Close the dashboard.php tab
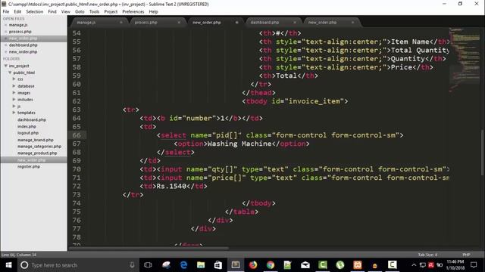Image resolution: width=485 pixels, height=272 pixels. coord(295,23)
